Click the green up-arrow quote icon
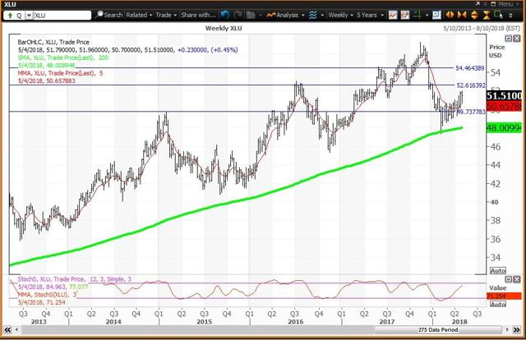Screen dimensions: 526x340 click(10, 16)
